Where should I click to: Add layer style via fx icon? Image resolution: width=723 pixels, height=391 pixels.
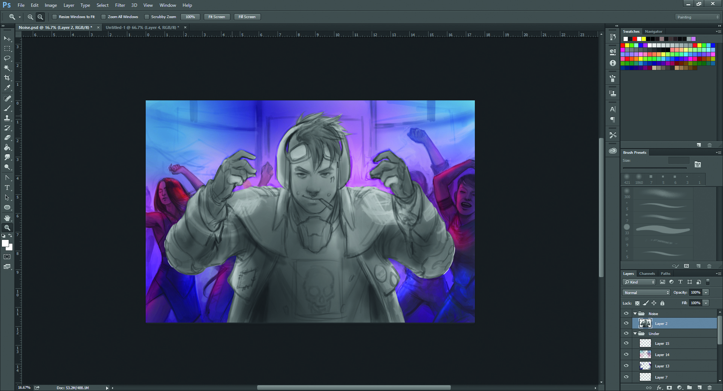[659, 387]
